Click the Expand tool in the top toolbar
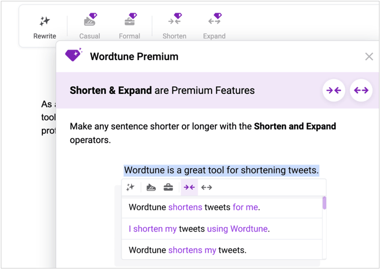Viewport: 380px width, 269px height. (214, 26)
